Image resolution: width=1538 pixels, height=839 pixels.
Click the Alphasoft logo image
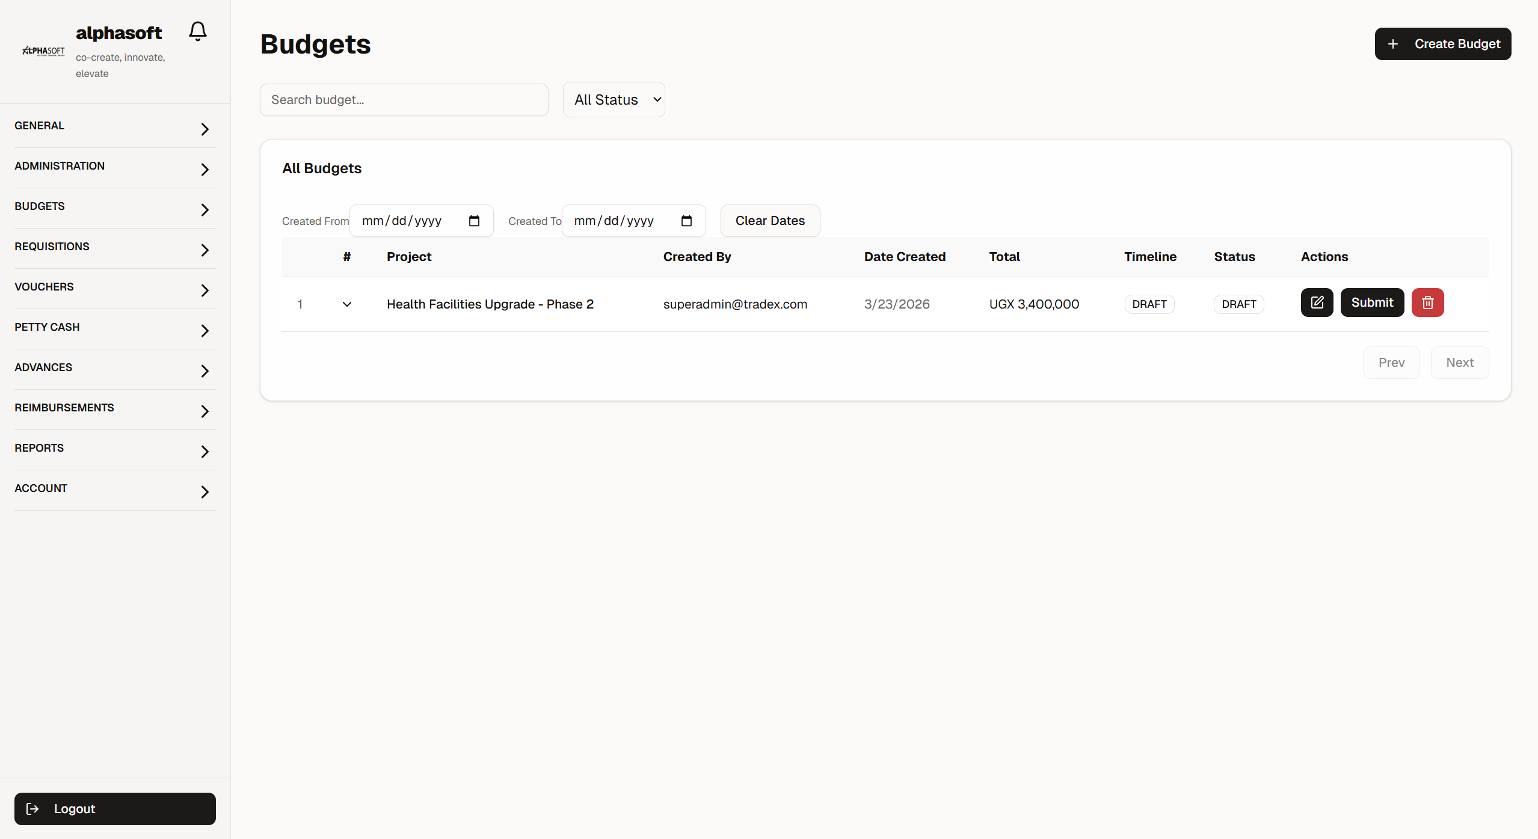tap(43, 51)
